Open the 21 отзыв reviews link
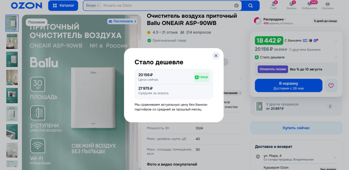The width and height of the screenshot is (349, 170). 170,32
